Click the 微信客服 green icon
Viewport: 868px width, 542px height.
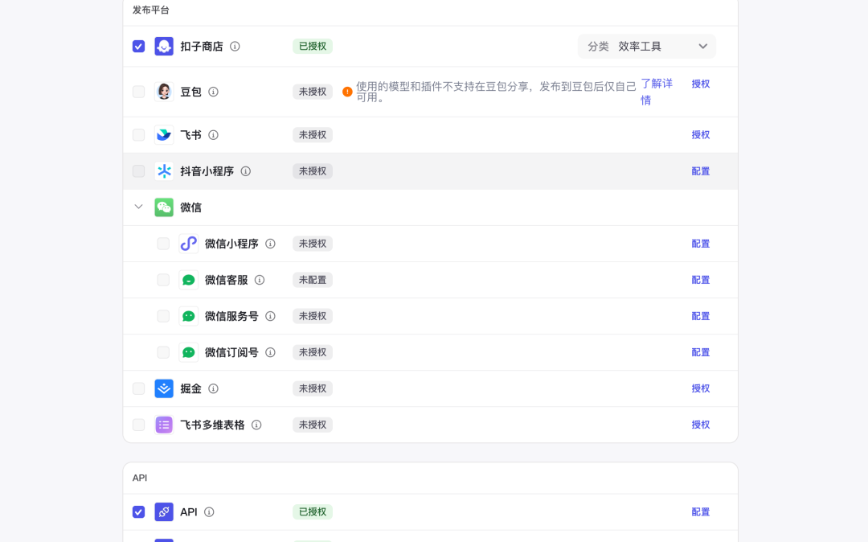(188, 279)
